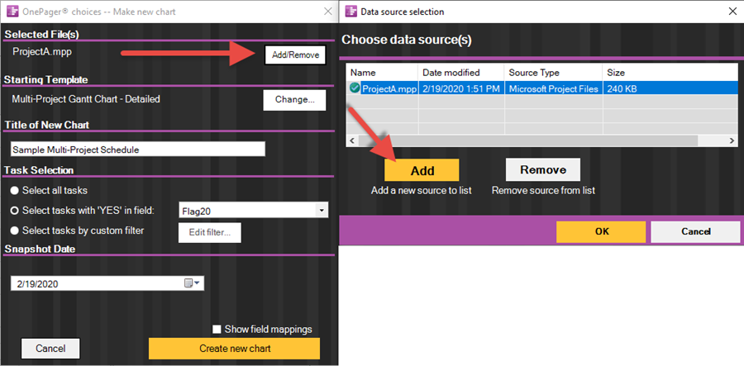Choose 'Select tasks by custom filter' option

coord(15,231)
